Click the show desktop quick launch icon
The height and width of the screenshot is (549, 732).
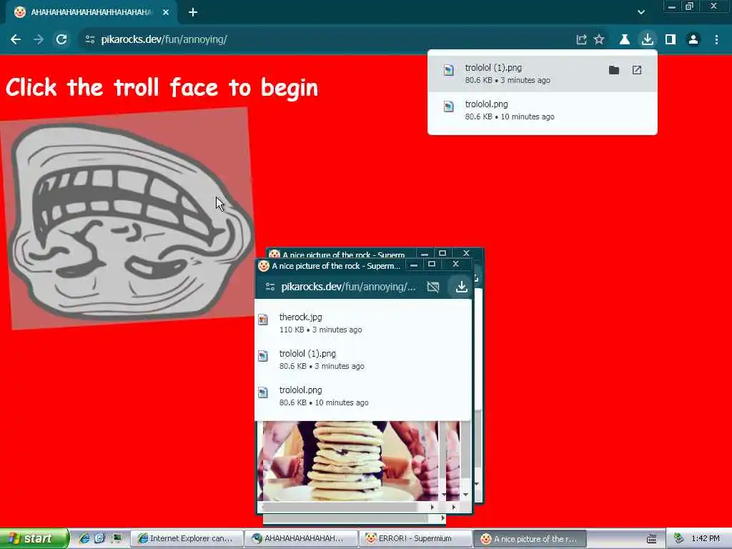coord(117,538)
